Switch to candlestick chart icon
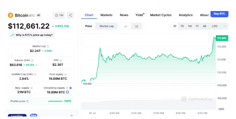 [137, 26]
